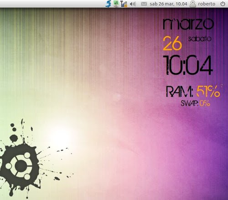Click the large '10:04' desktop clock
This screenshot has height=200, width=228.
tap(188, 65)
